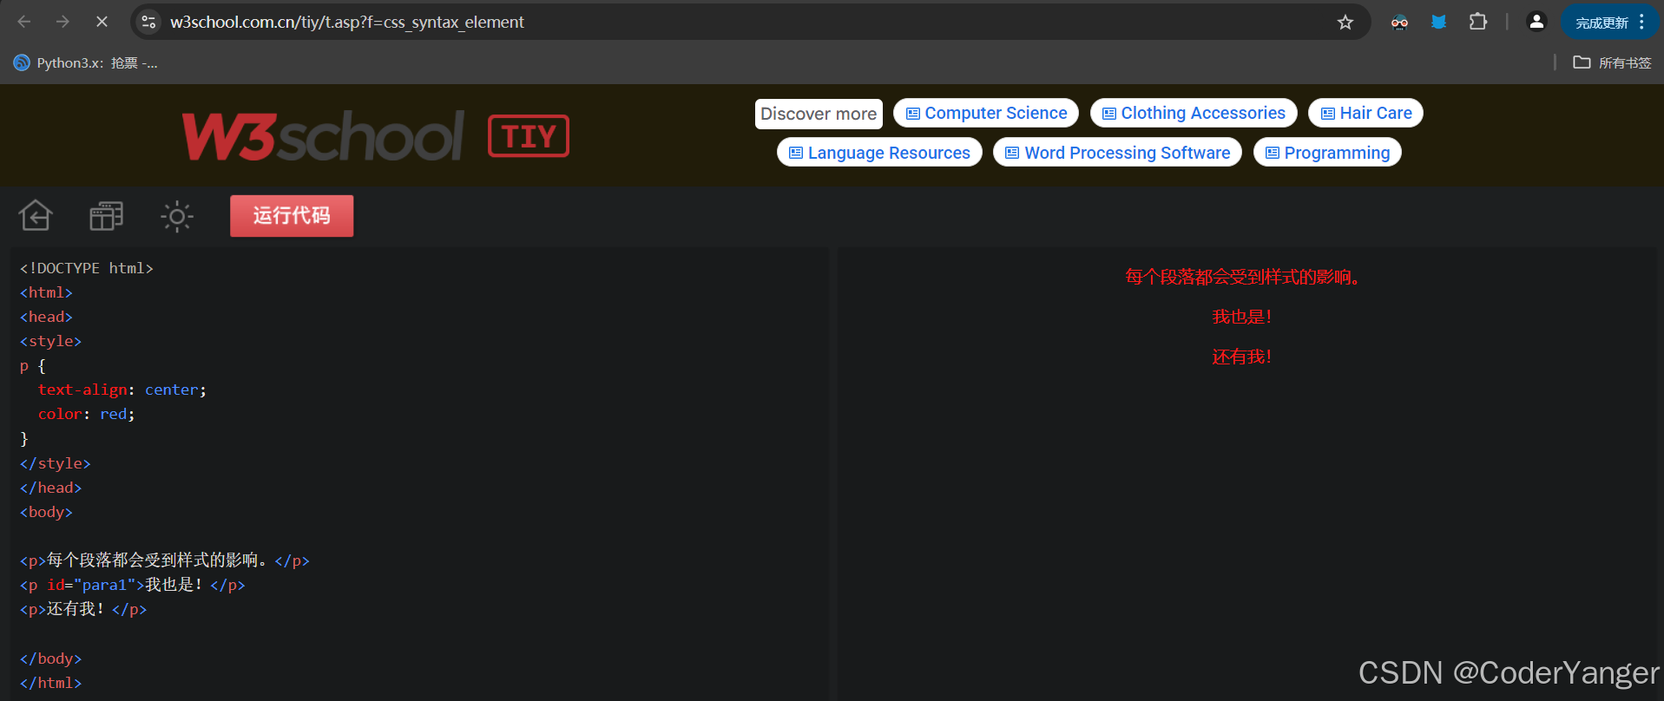The width and height of the screenshot is (1664, 701).
Task: Click the Word Processing Software ad link
Action: tap(1117, 153)
